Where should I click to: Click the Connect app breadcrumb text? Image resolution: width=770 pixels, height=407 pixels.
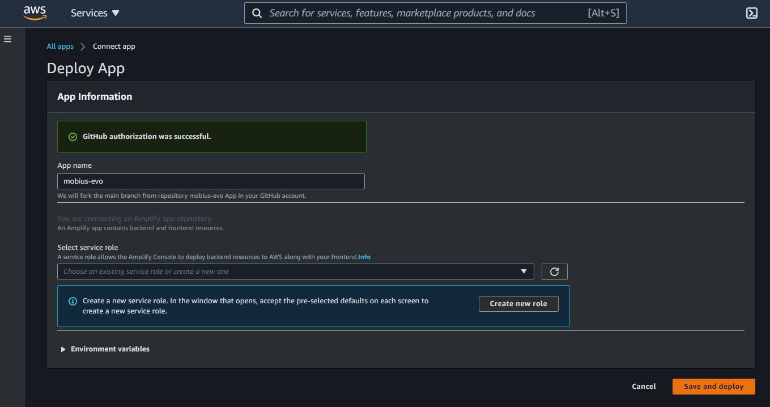click(x=114, y=46)
